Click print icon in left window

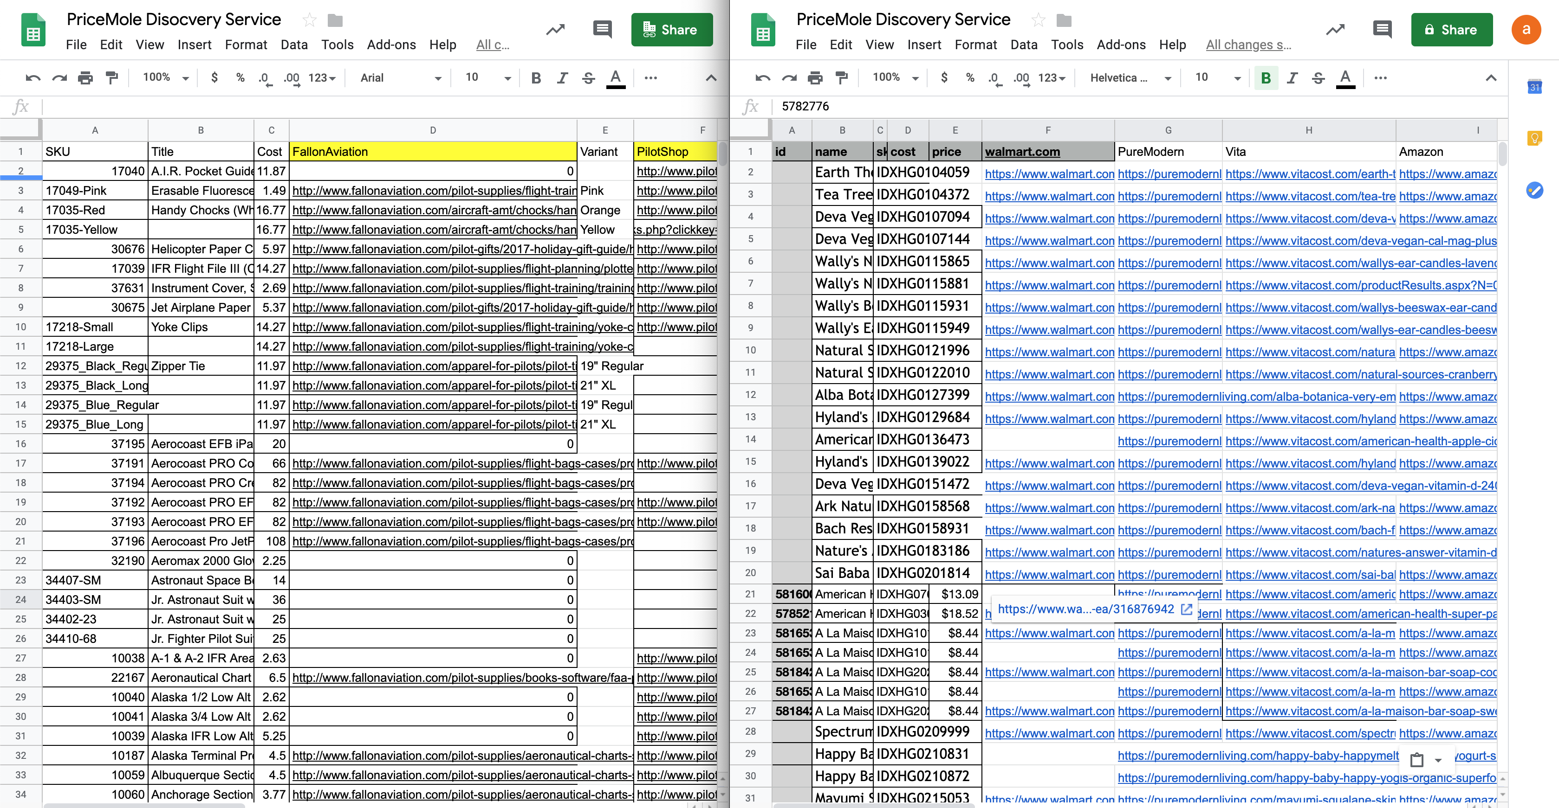[85, 77]
